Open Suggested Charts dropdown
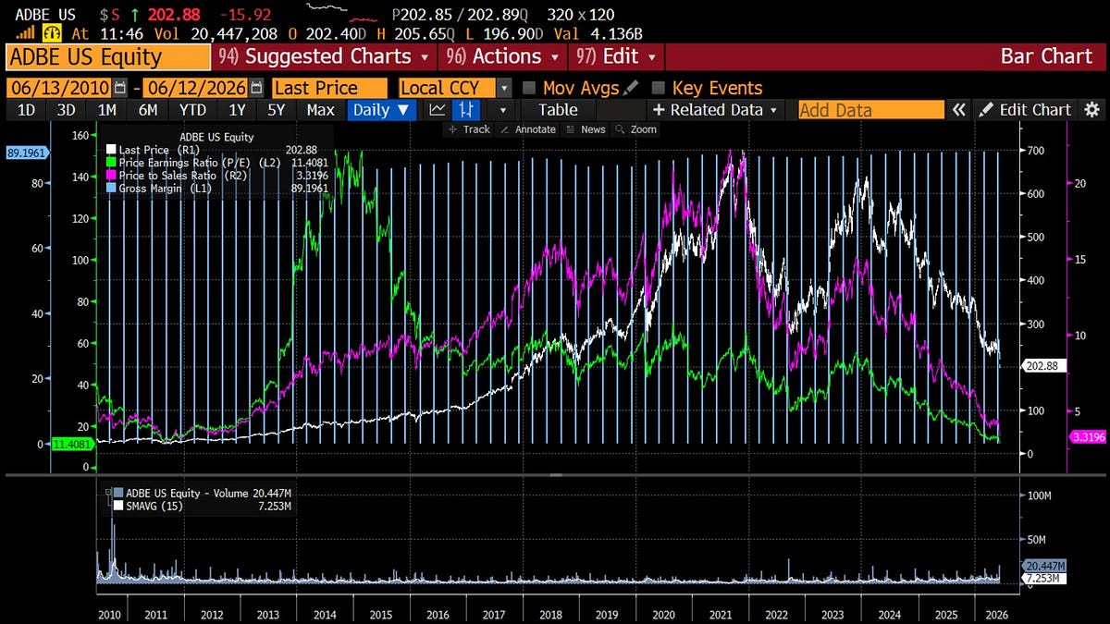1110x624 pixels. tap(325, 56)
